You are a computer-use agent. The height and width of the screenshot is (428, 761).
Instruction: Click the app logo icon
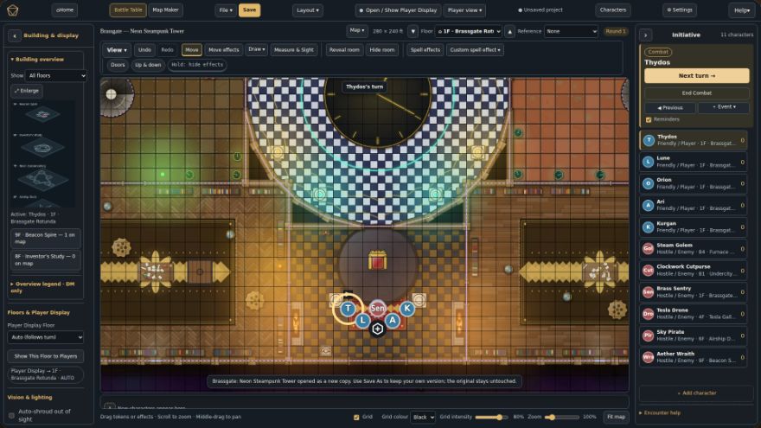[x=13, y=10]
